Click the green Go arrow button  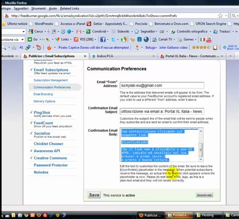(x=29, y=40)
